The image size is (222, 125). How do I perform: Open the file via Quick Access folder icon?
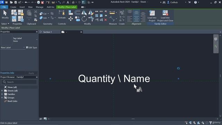click(x=11, y=2)
